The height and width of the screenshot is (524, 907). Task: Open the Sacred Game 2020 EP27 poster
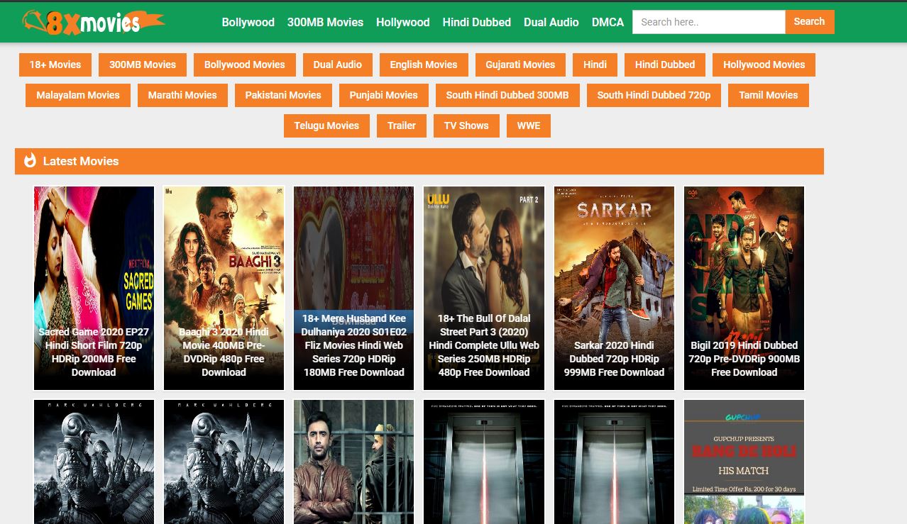(x=94, y=269)
